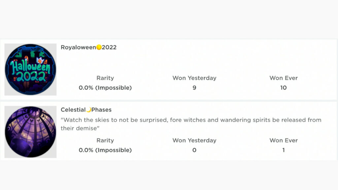The width and height of the screenshot is (338, 190).
Task: Select Celestial Phases 0.0% (Impossible) value
Action: [x=105, y=150]
